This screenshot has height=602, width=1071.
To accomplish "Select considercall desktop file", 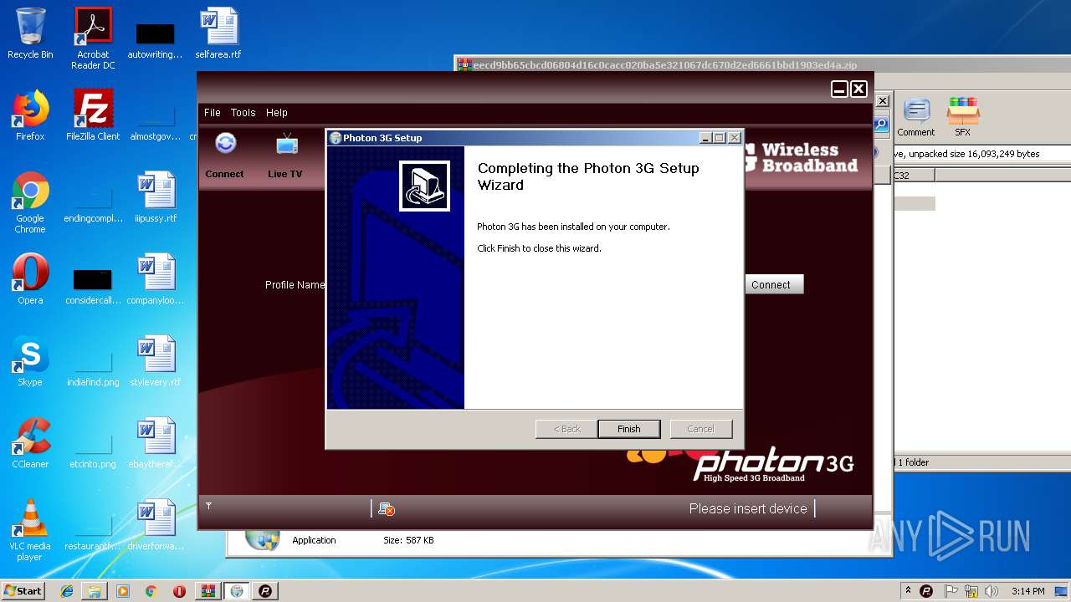I will [93, 286].
